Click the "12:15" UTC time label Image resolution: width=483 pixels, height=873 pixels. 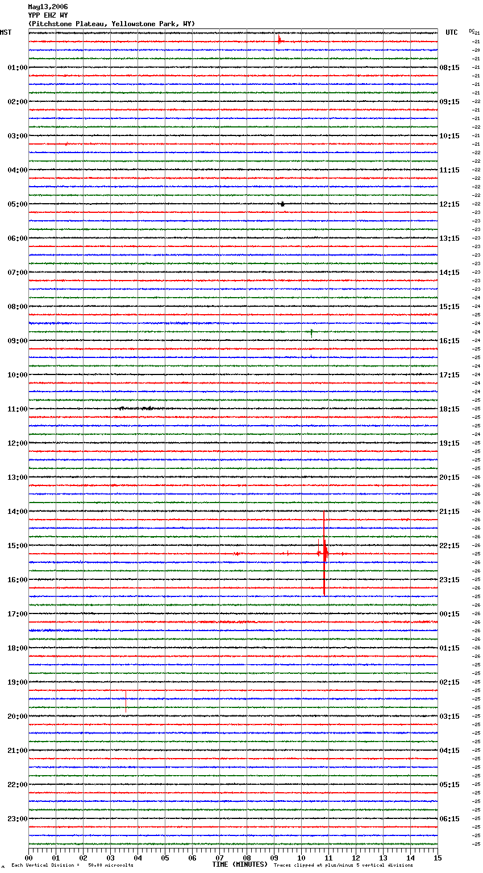coord(449,204)
